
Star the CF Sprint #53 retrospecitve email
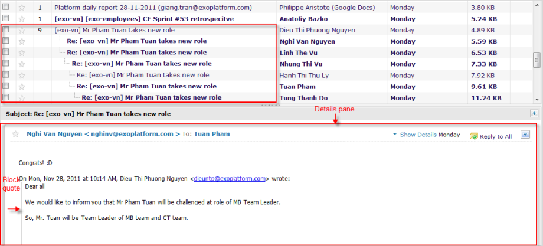(22, 19)
